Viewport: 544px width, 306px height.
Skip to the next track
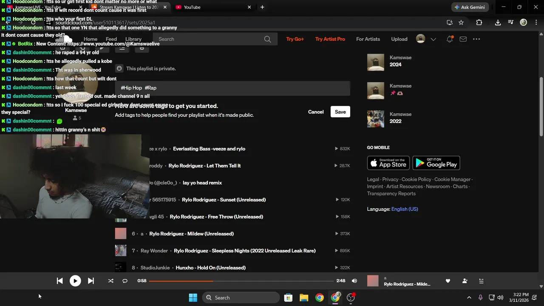[x=91, y=281]
